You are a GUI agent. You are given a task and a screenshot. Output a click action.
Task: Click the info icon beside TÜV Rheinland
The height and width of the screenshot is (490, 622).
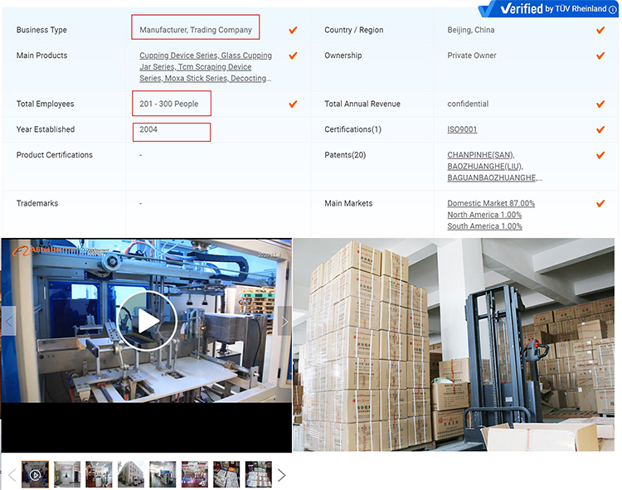coord(613,9)
